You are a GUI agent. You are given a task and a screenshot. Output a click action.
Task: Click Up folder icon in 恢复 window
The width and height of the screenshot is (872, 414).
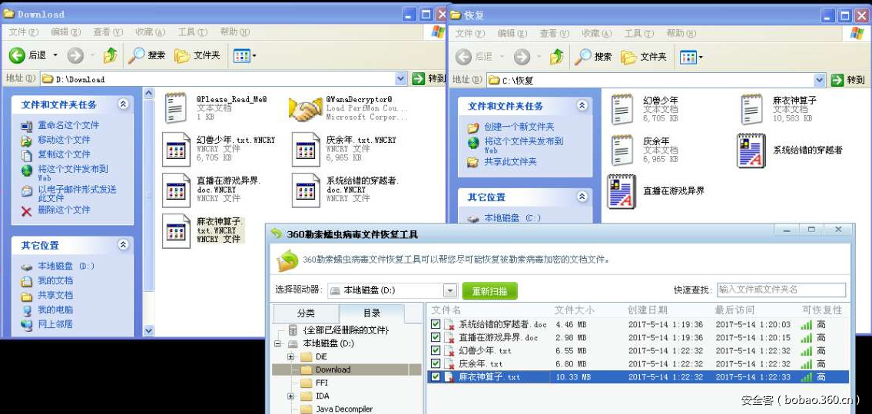pyautogui.click(x=557, y=56)
